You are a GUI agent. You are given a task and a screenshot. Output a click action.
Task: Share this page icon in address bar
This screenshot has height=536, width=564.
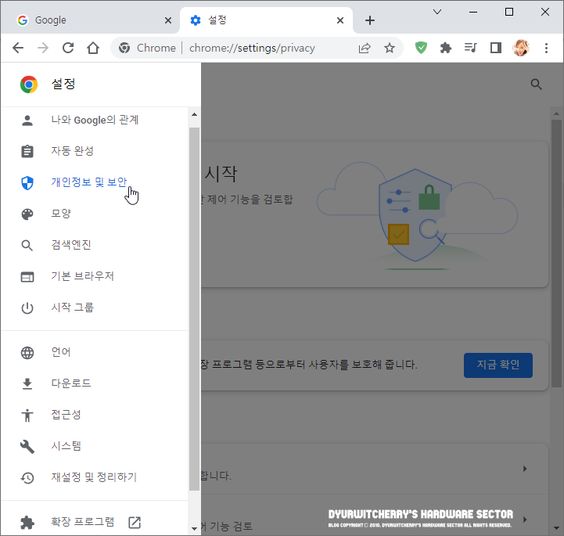tap(365, 48)
